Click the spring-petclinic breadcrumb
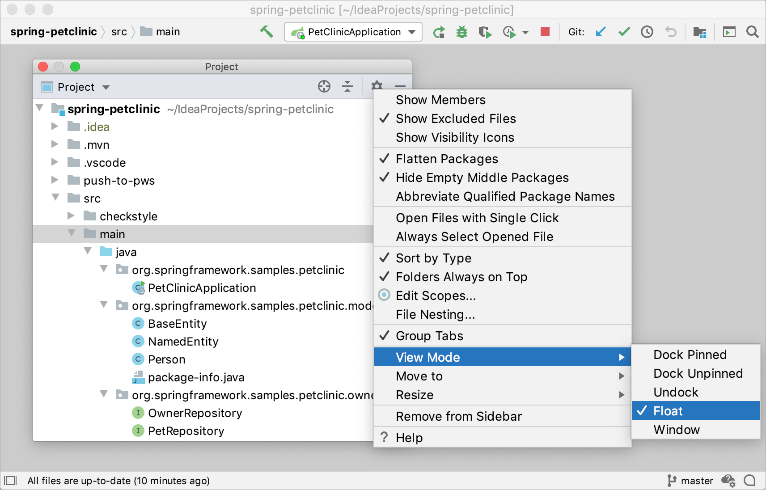Screen dimensions: 766x490 pyautogui.click(x=54, y=32)
